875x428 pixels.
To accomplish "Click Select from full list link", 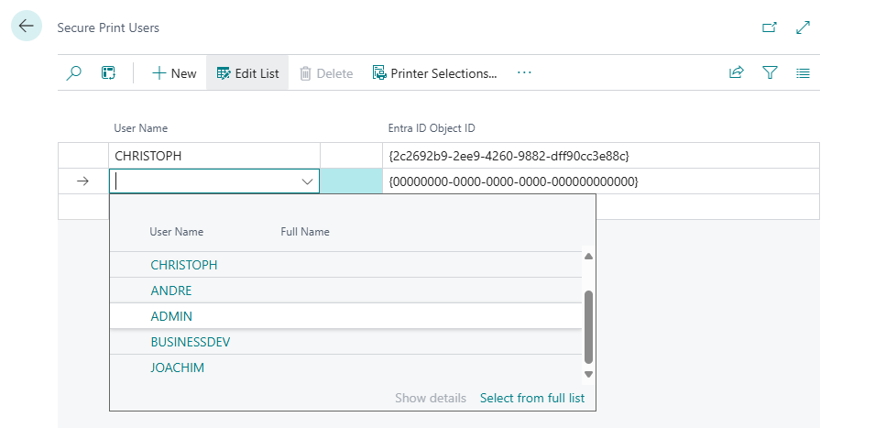I will tap(532, 398).
